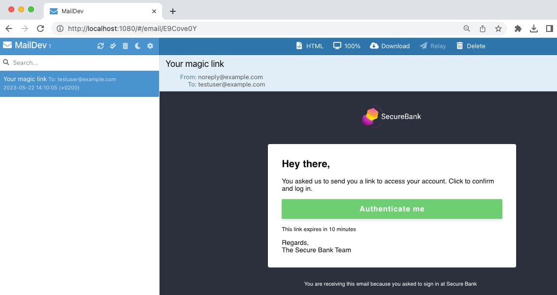Viewport: 557px width, 295px height.
Task: Click the browser back navigation arrow
Action: point(8,28)
